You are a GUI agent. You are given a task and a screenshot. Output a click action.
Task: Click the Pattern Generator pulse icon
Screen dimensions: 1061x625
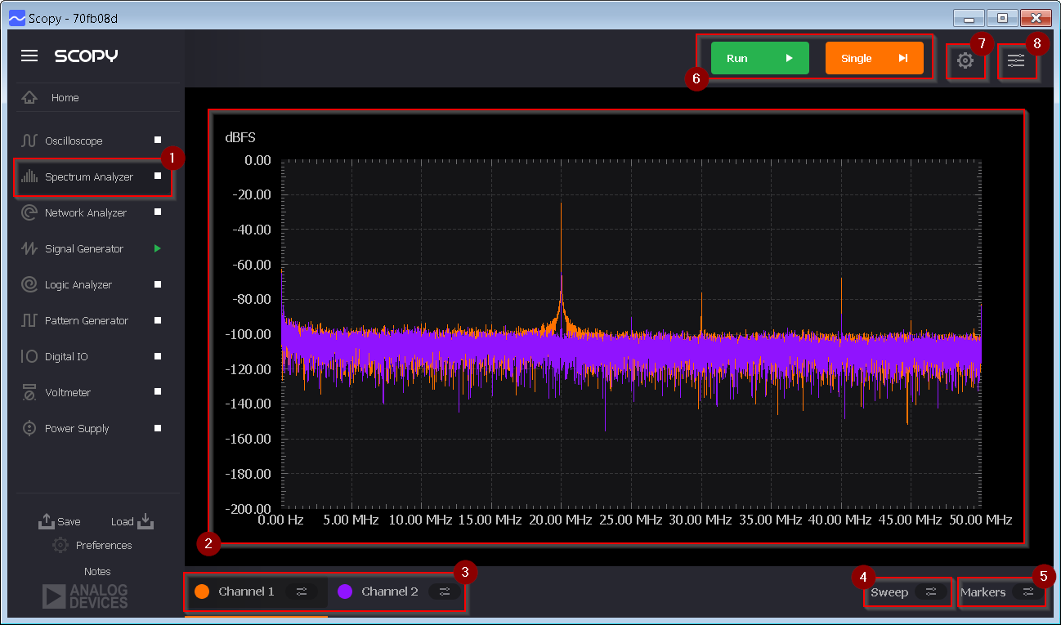(x=29, y=320)
